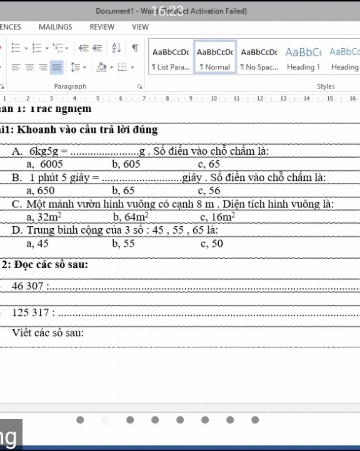The width and height of the screenshot is (360, 451).
Task: Click answer 'b, 64m²'
Action: pyautogui.click(x=131, y=217)
